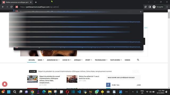Close the Petites annonces en afrique tab

pyautogui.click(x=31, y=2)
